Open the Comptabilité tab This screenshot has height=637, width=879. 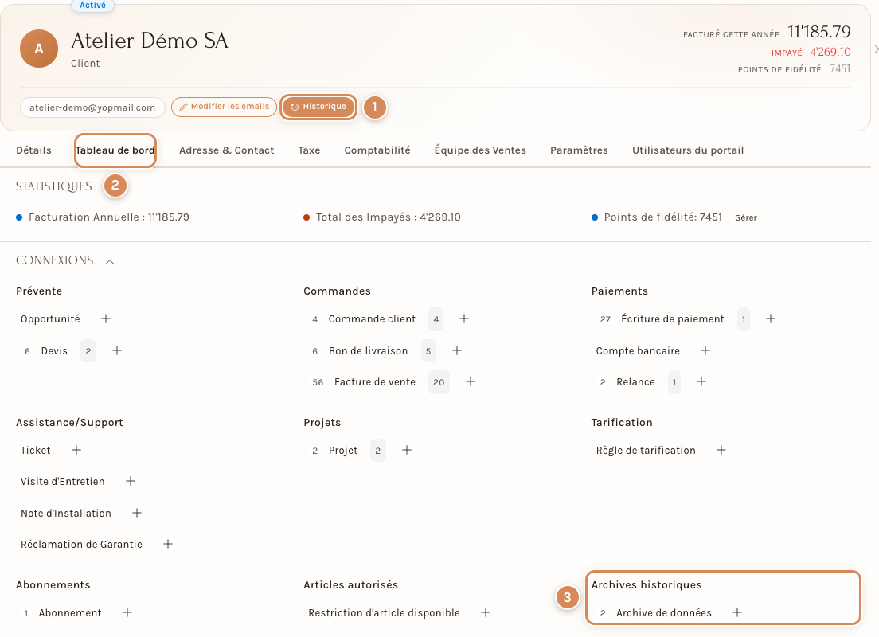[x=377, y=150]
